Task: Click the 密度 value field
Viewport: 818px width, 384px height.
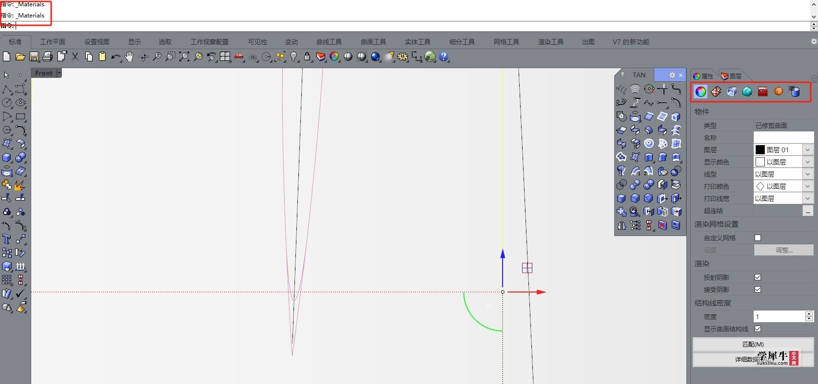Action: pos(779,317)
